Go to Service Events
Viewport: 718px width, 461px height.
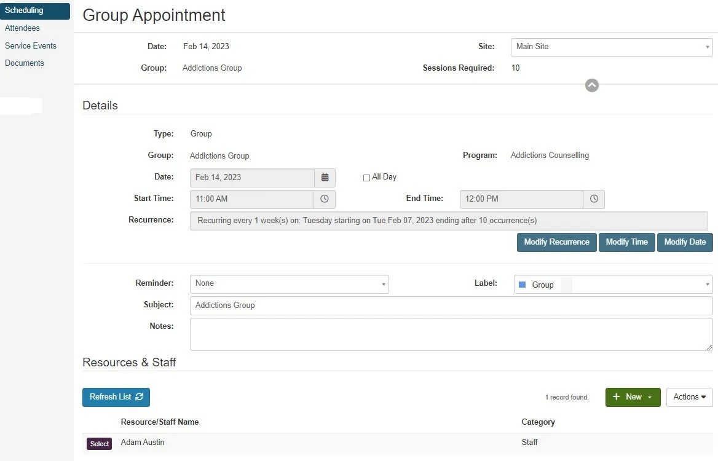[x=31, y=45]
